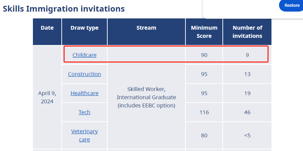Click the Skilled Worker, International Graduate stream text
Image resolution: width=303 pixels, height=151 pixels.
pyautogui.click(x=146, y=97)
